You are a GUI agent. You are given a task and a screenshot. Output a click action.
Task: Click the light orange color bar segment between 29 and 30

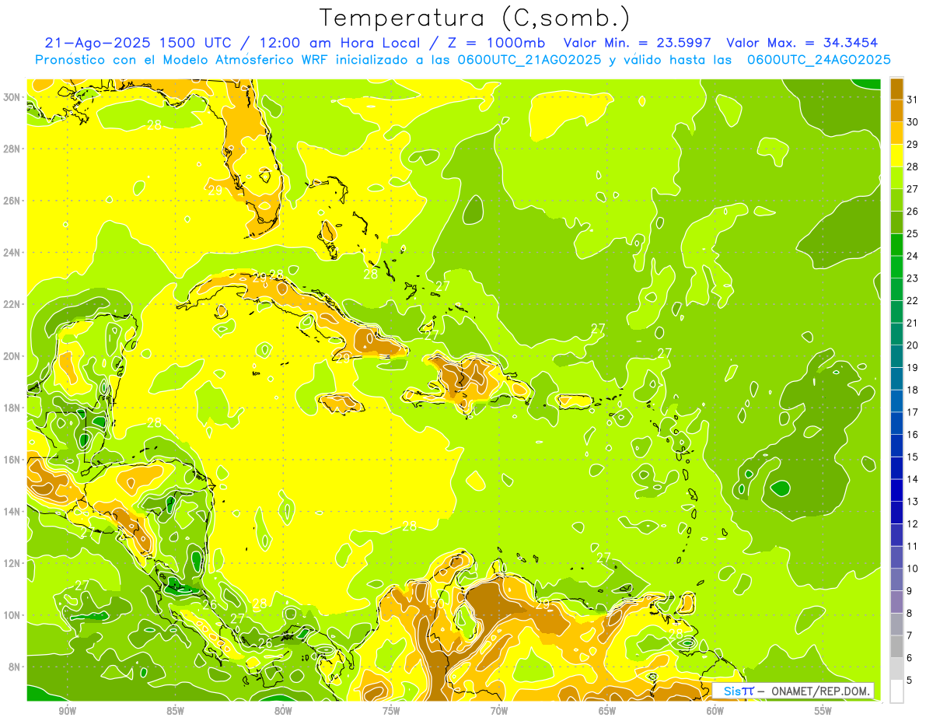tap(896, 133)
